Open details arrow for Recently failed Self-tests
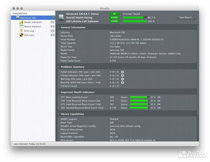The width and height of the screenshot is (210, 162). click(122, 82)
